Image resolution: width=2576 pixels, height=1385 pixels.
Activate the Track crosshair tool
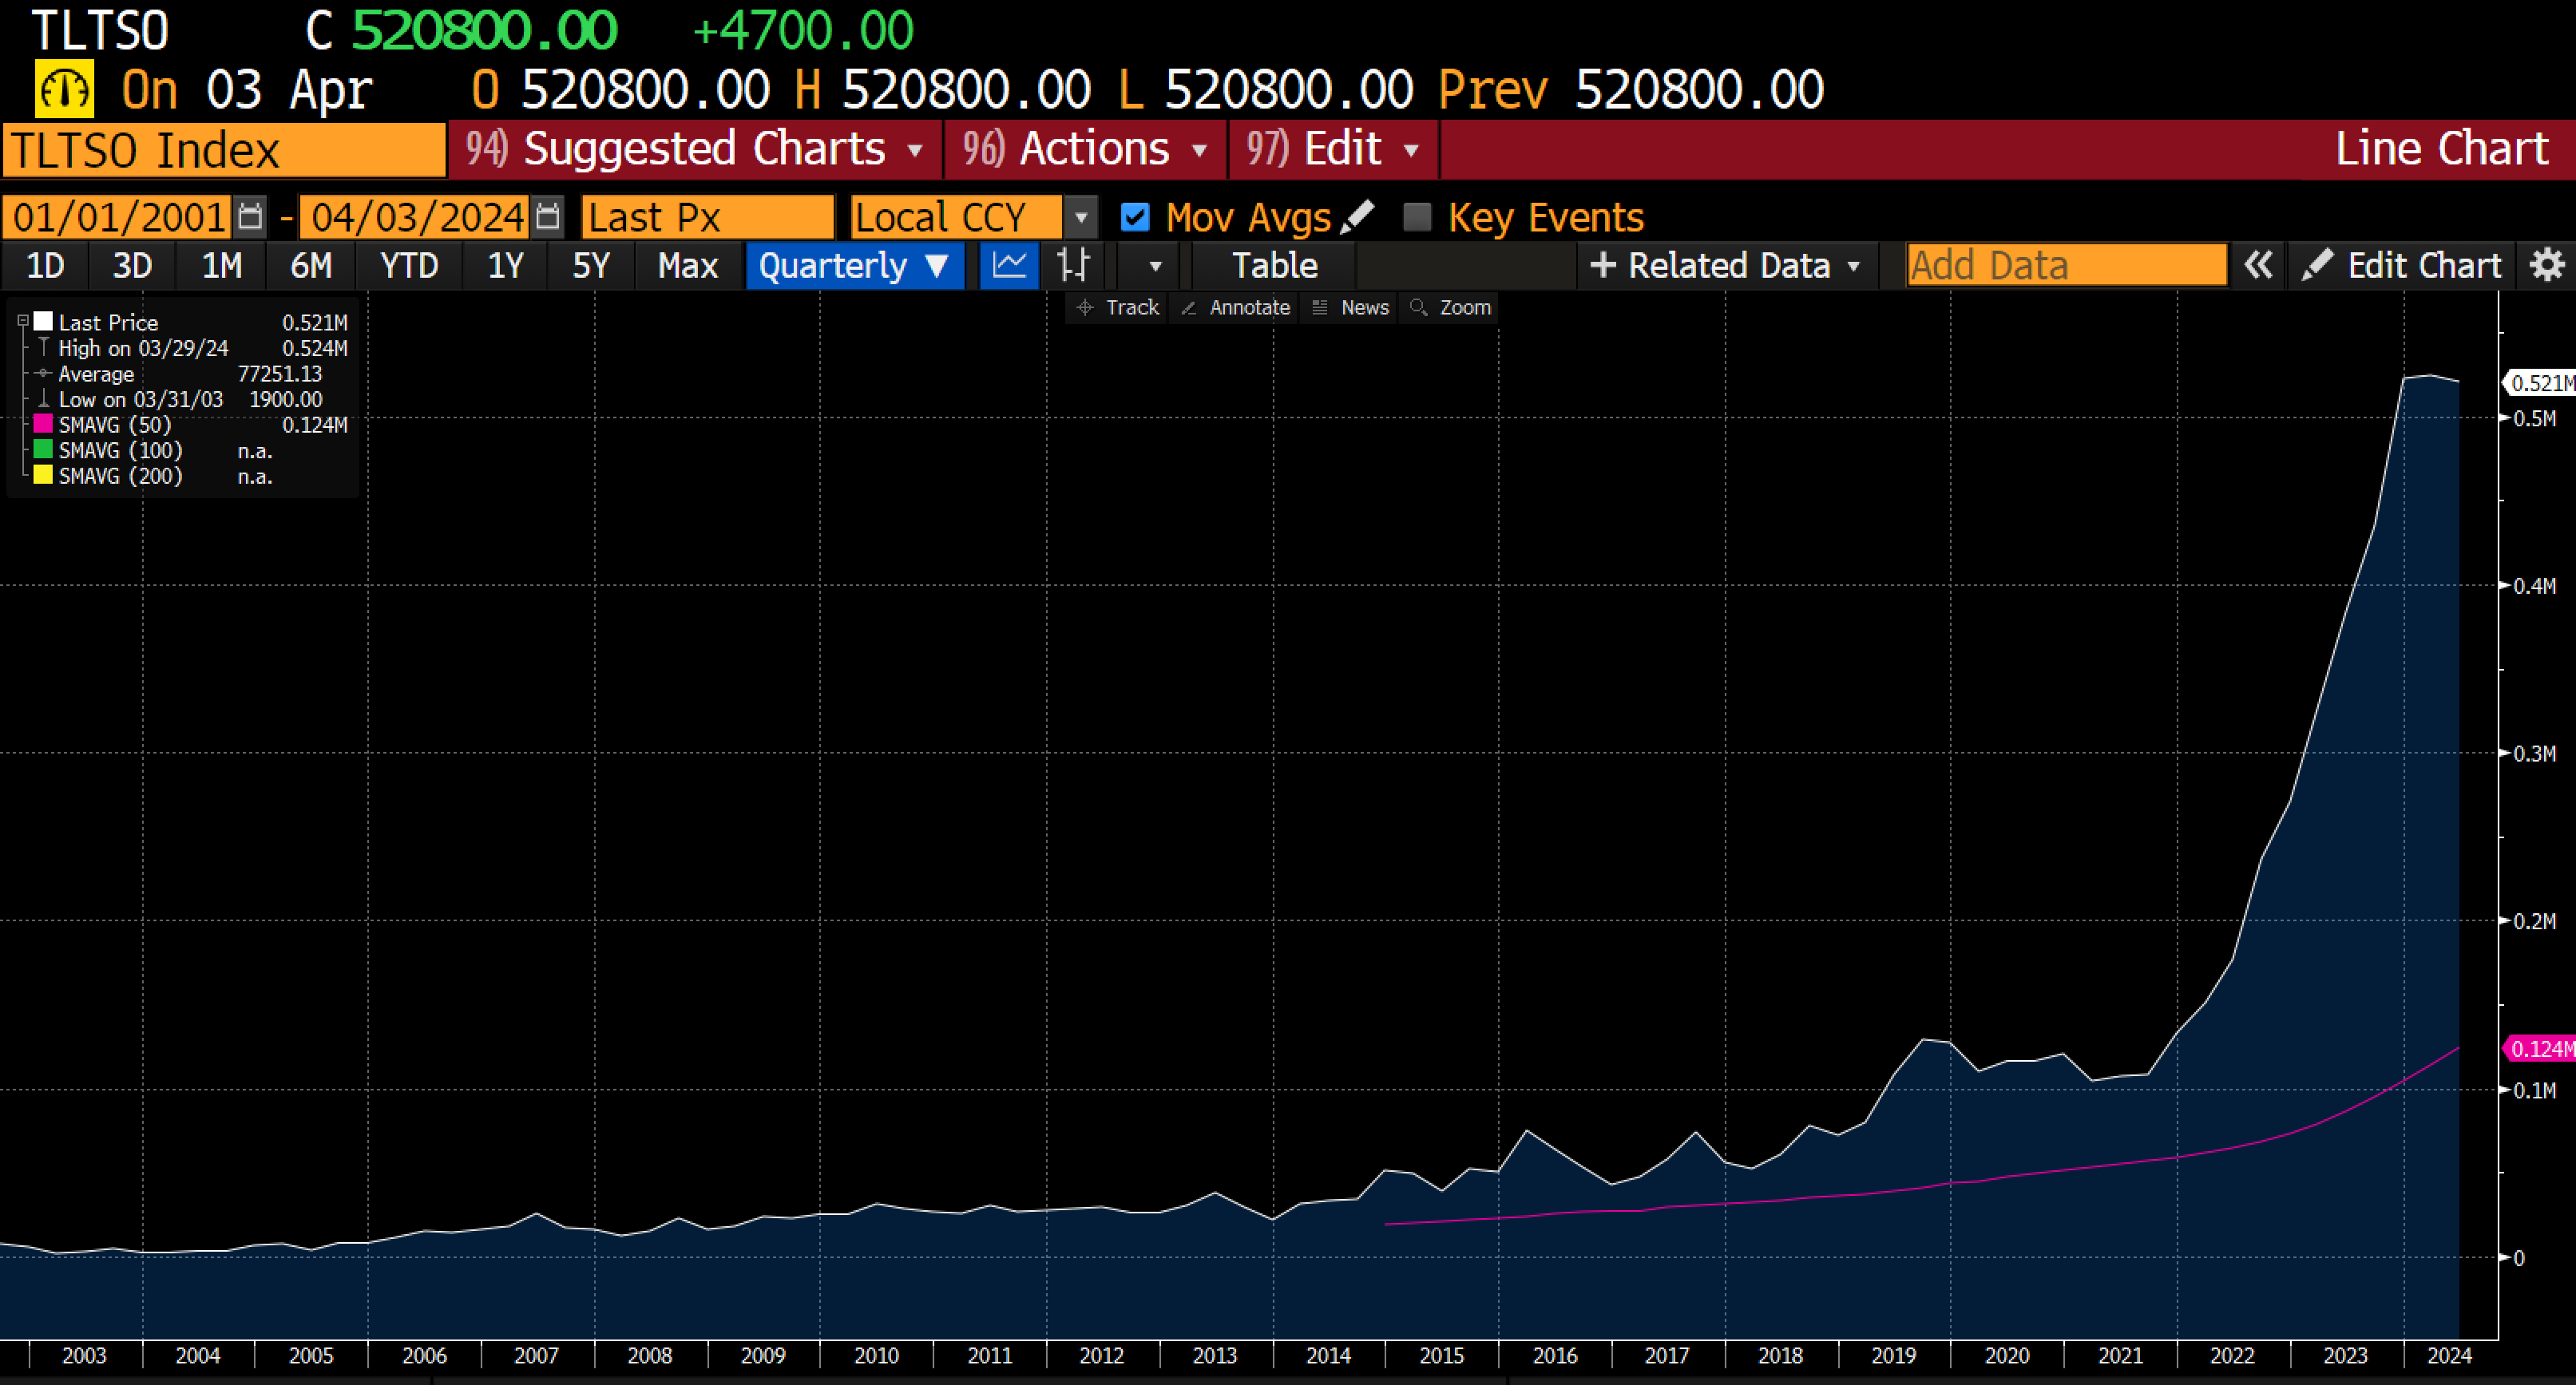[1118, 308]
